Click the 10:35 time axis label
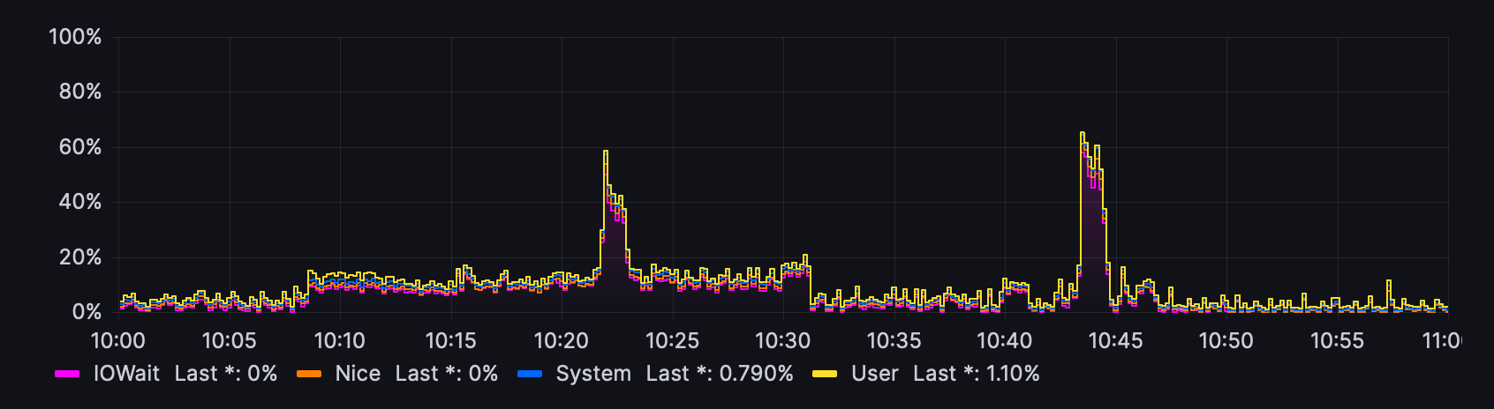 pos(894,340)
